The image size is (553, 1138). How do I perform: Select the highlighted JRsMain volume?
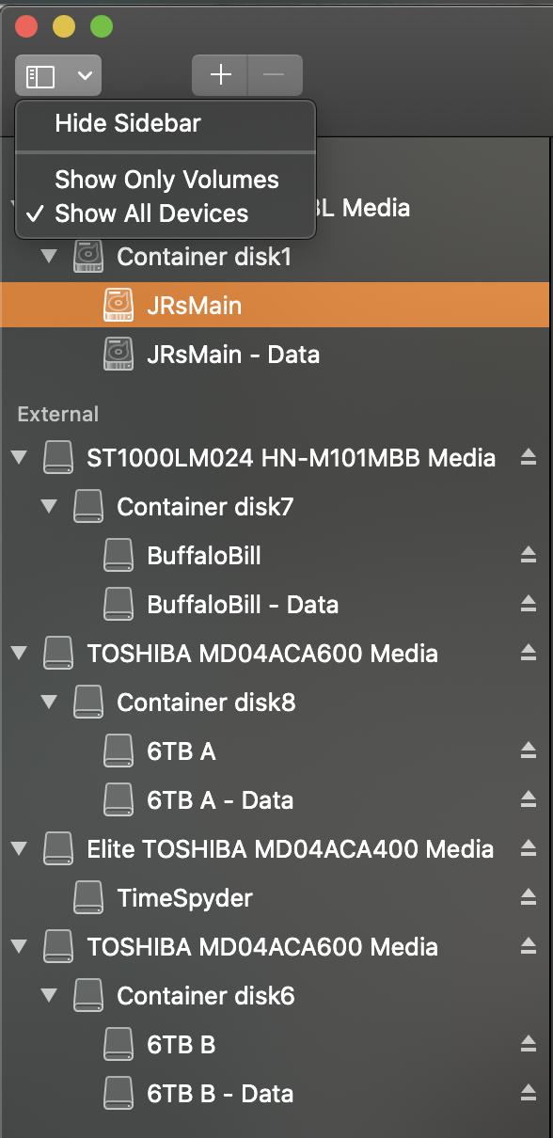275,306
